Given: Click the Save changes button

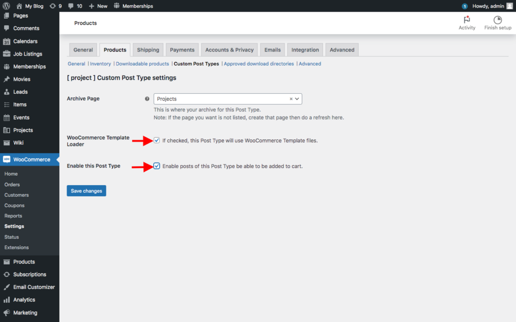Looking at the screenshot, I should 87,191.
